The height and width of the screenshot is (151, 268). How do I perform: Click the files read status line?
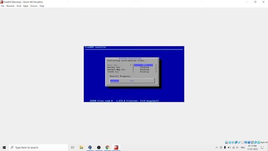[x=124, y=101]
